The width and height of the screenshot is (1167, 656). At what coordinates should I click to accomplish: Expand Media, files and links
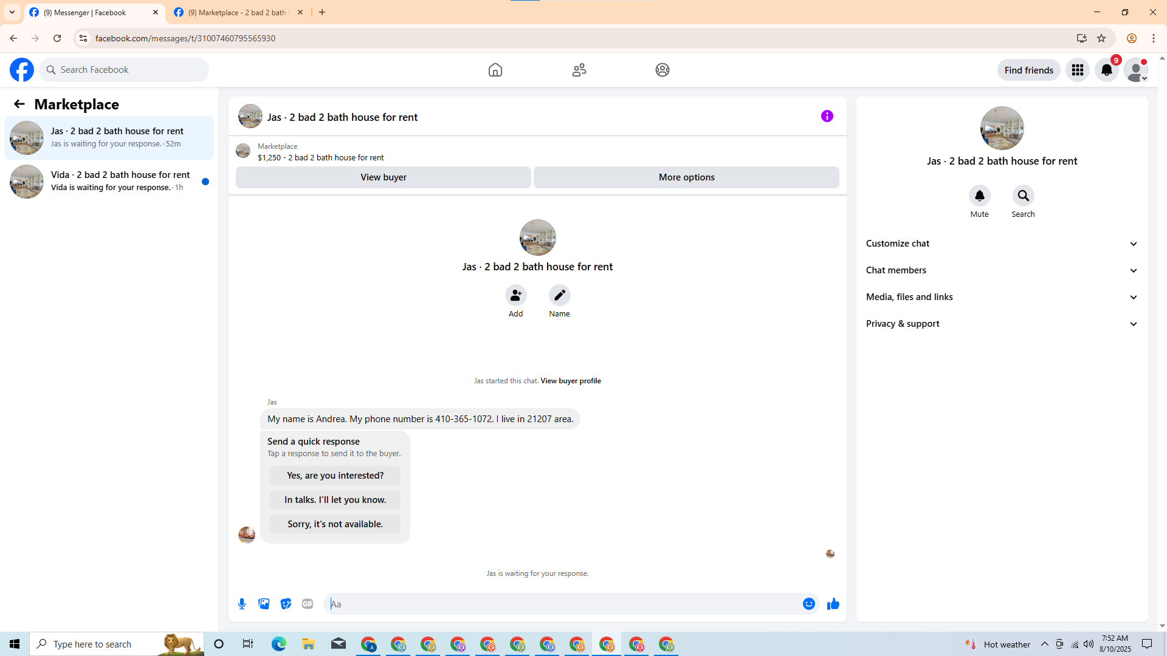tap(1002, 297)
